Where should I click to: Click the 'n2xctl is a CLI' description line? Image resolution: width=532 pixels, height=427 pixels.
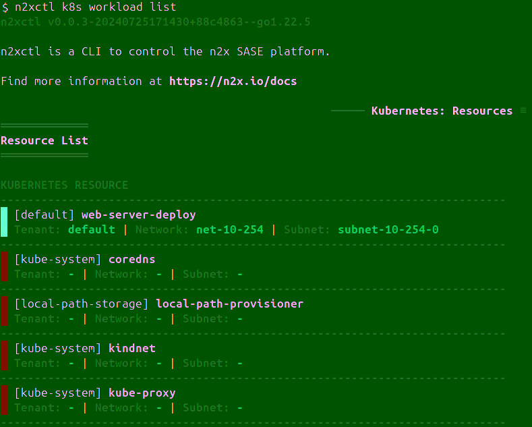(x=165, y=51)
